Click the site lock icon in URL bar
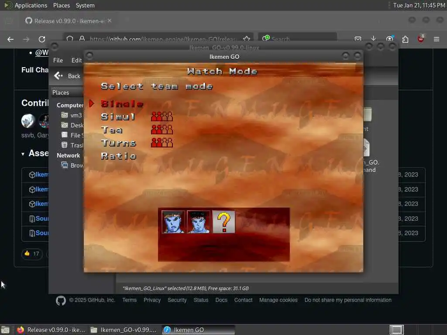The image size is (447, 335). (82, 38)
